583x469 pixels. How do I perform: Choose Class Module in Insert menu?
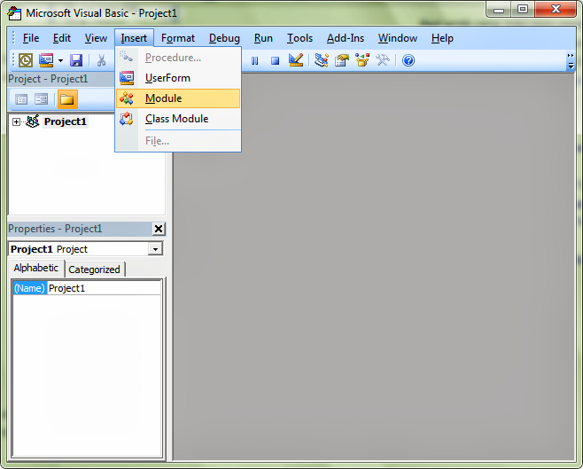tap(178, 119)
